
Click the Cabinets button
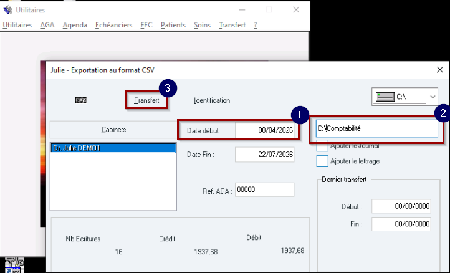pyautogui.click(x=113, y=130)
